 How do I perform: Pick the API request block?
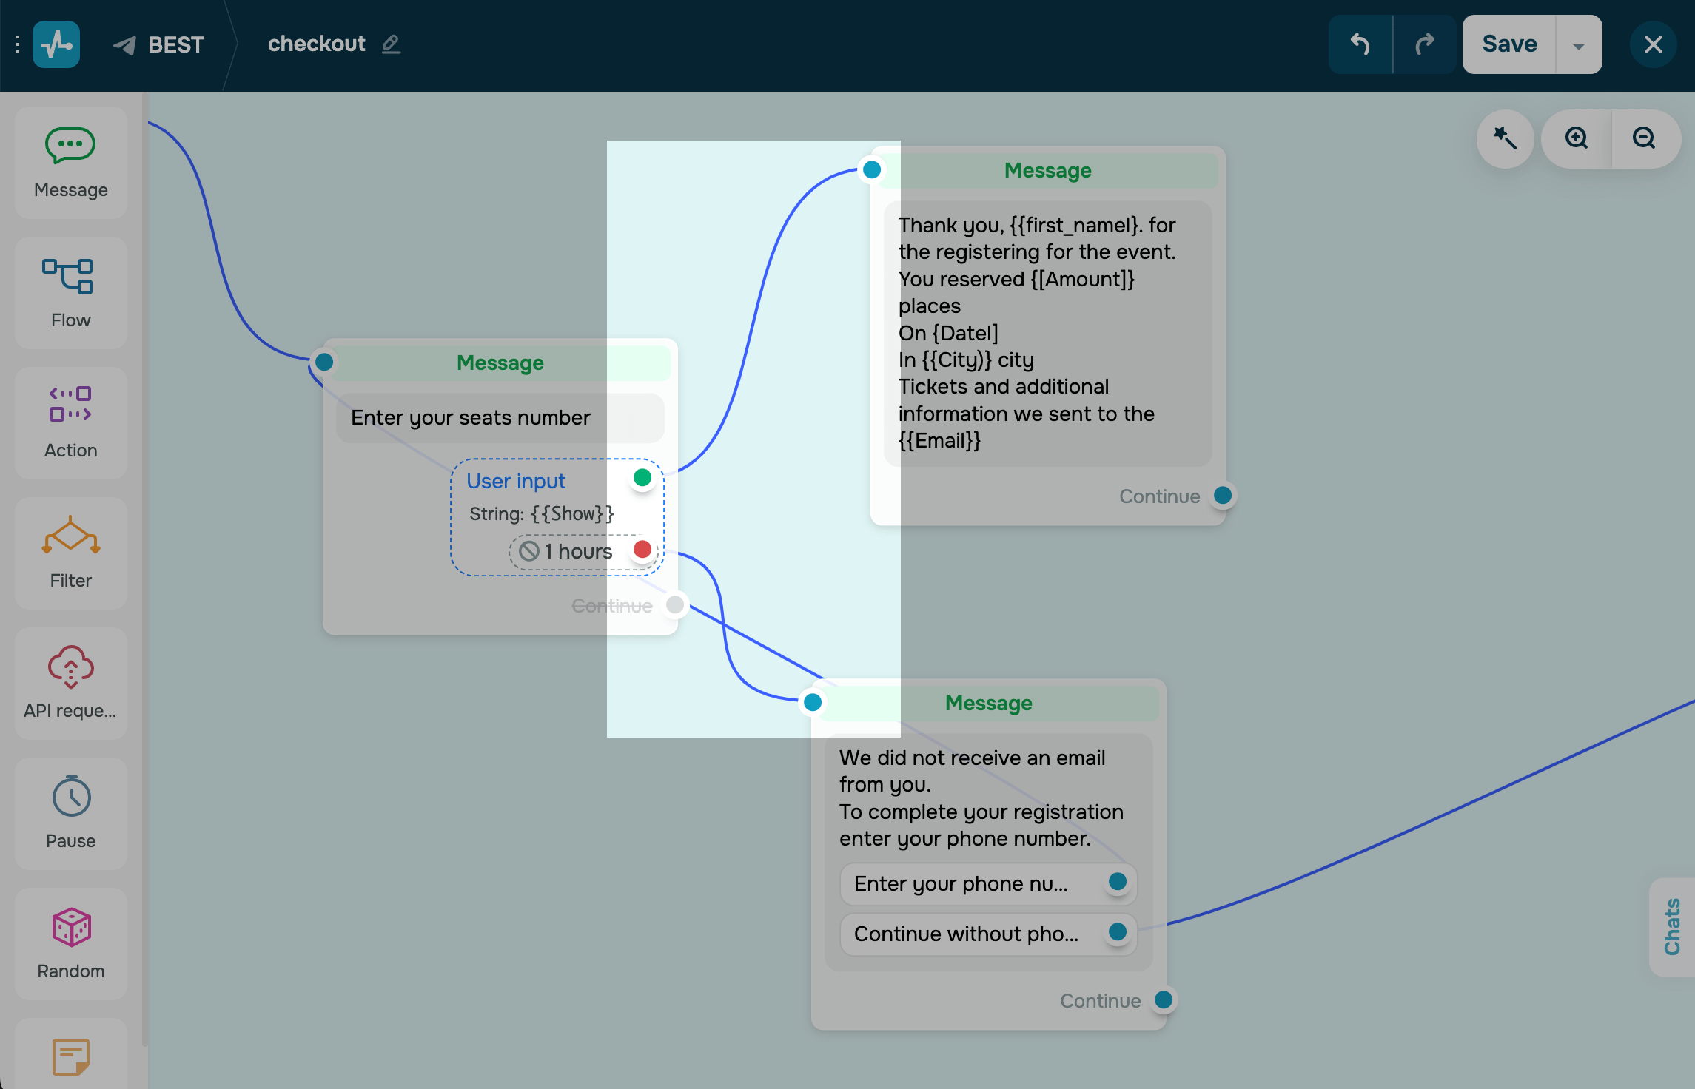coord(70,683)
